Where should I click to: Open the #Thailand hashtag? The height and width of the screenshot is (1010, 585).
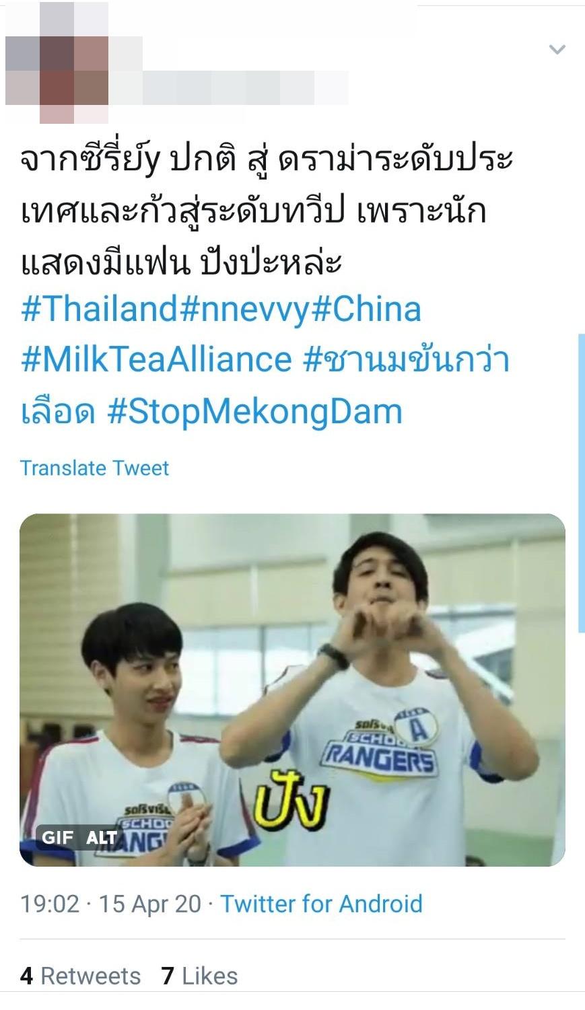pyautogui.click(x=99, y=309)
